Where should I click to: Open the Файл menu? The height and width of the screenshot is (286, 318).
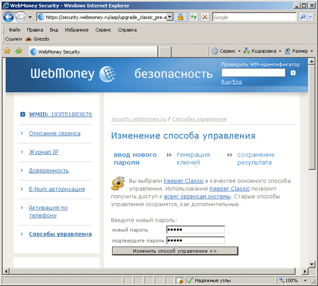(14, 30)
